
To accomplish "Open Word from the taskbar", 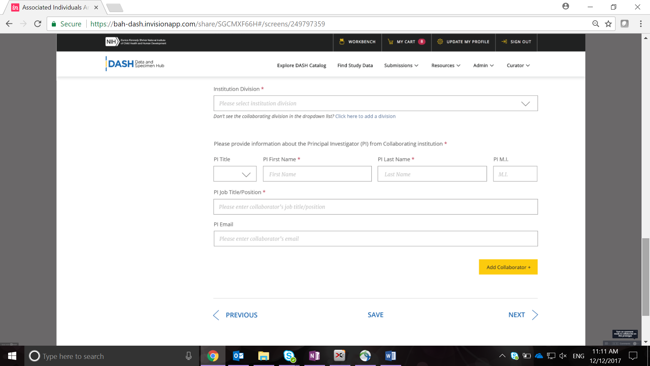I will 390,356.
